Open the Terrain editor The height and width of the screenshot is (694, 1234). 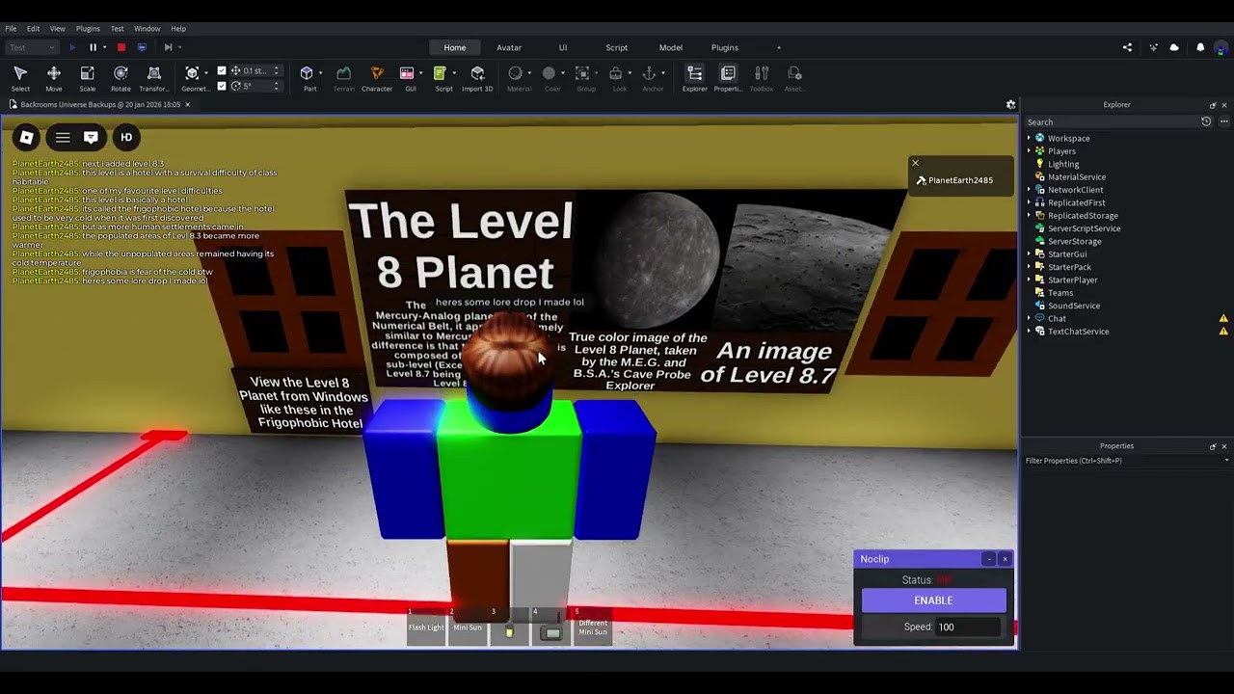tap(343, 78)
